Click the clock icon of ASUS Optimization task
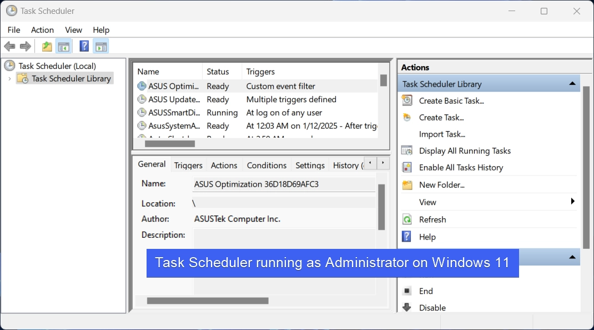Viewport: 594px width, 330px height. (142, 86)
